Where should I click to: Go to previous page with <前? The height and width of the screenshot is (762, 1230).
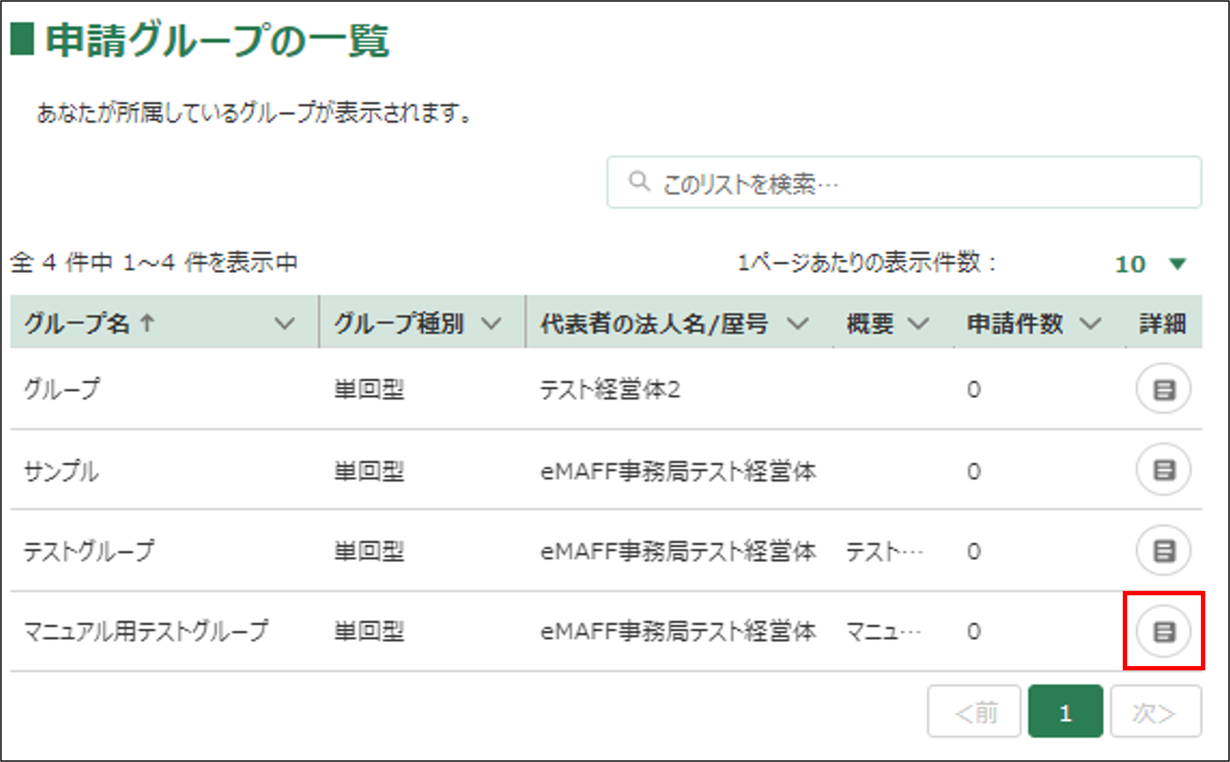pyautogui.click(x=973, y=713)
